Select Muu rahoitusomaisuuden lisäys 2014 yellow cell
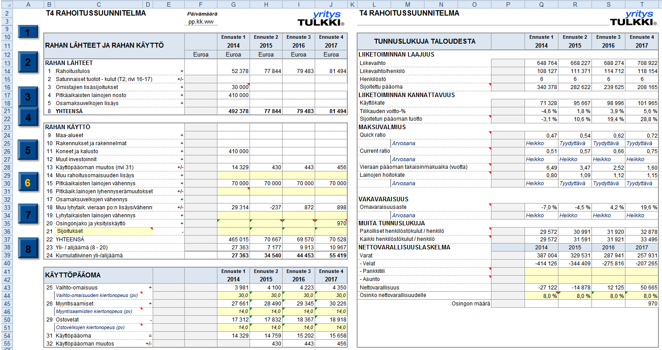The image size is (662, 350). click(233, 175)
